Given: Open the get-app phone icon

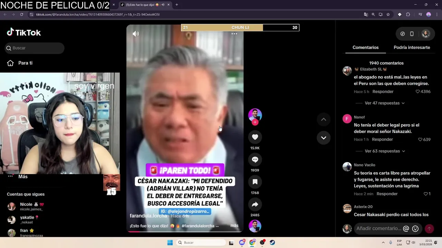Looking at the screenshot, I should pos(412,34).
